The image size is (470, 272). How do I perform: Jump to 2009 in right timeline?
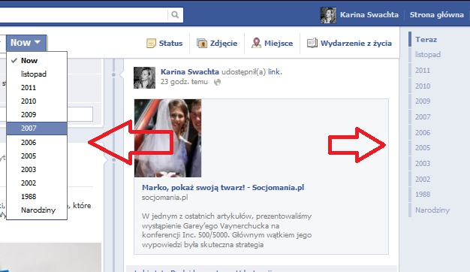click(x=423, y=101)
